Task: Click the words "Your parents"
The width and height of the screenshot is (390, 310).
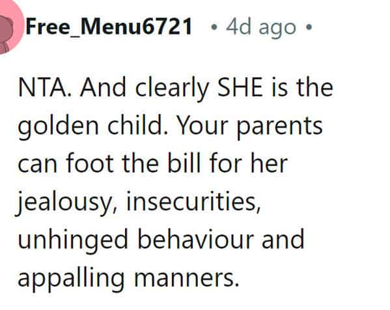Action: [x=251, y=126]
